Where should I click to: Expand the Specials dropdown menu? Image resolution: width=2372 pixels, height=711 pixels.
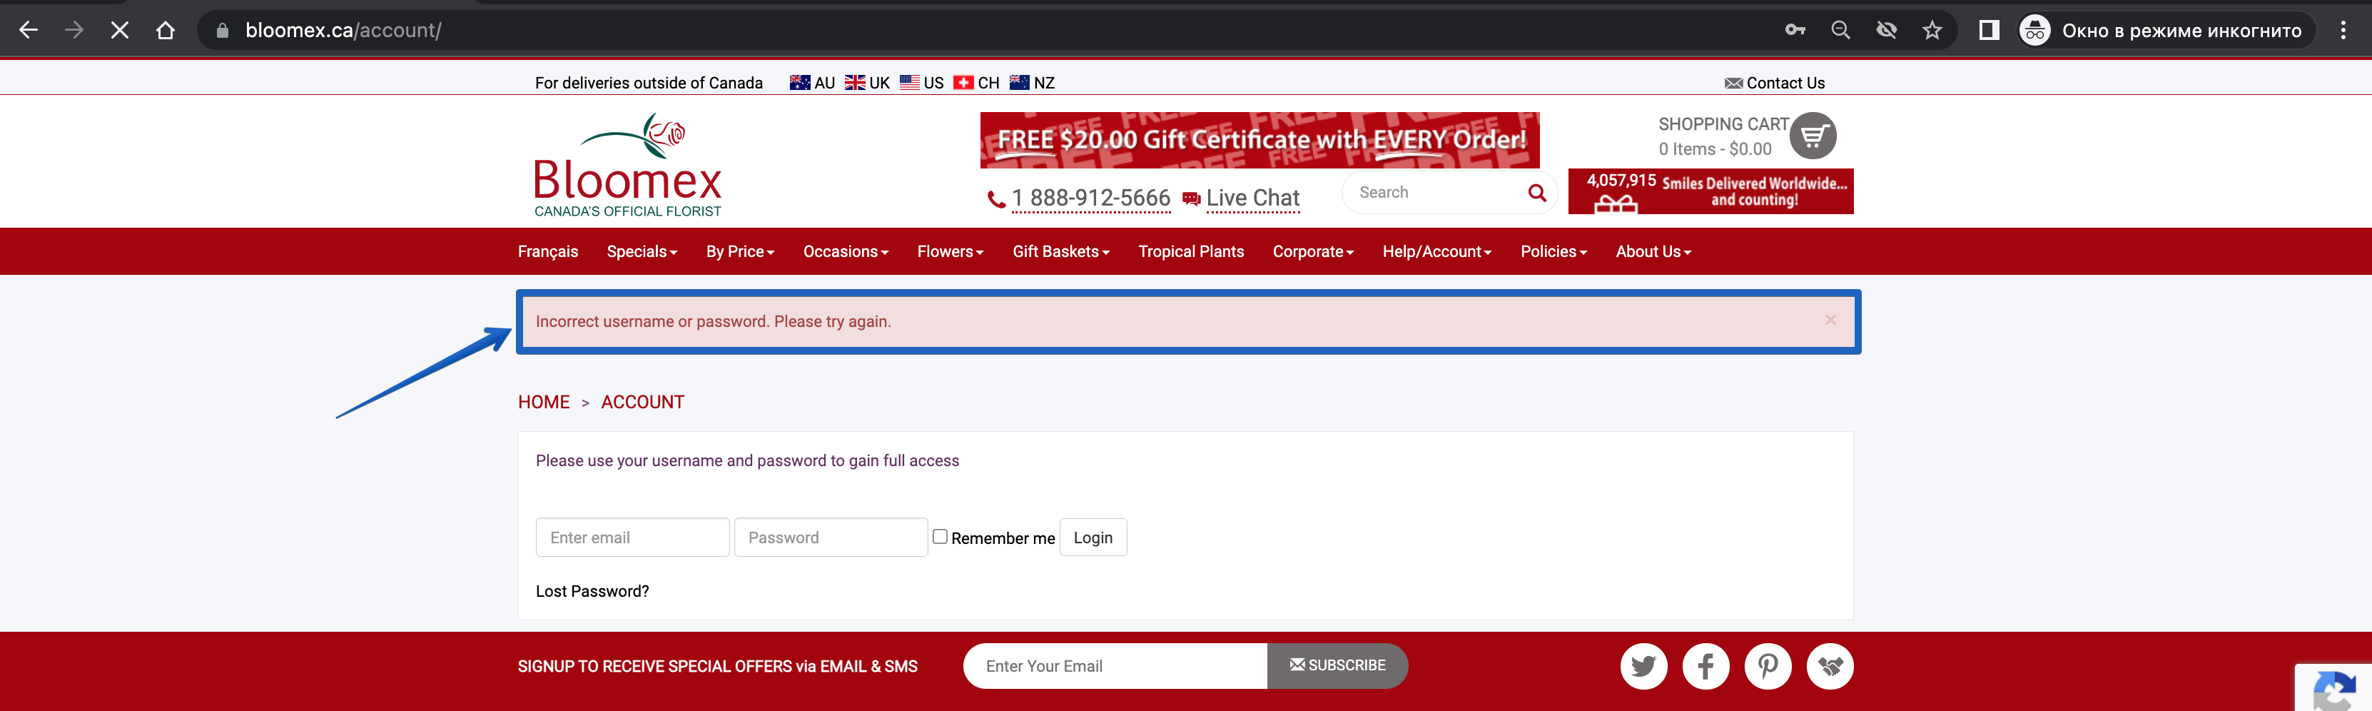tap(642, 251)
